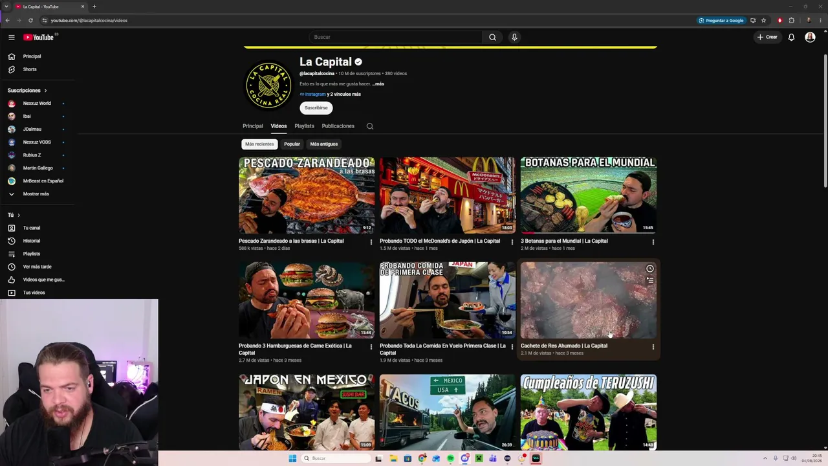Open Cumpleaños de Teruzushi thumbnail
The image size is (828, 466).
click(589, 412)
